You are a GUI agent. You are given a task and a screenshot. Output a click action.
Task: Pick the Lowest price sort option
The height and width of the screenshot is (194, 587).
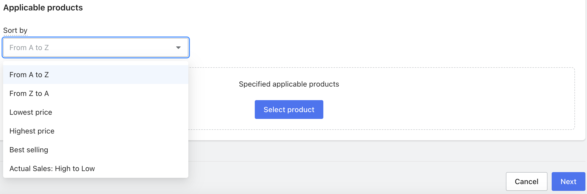[31, 112]
